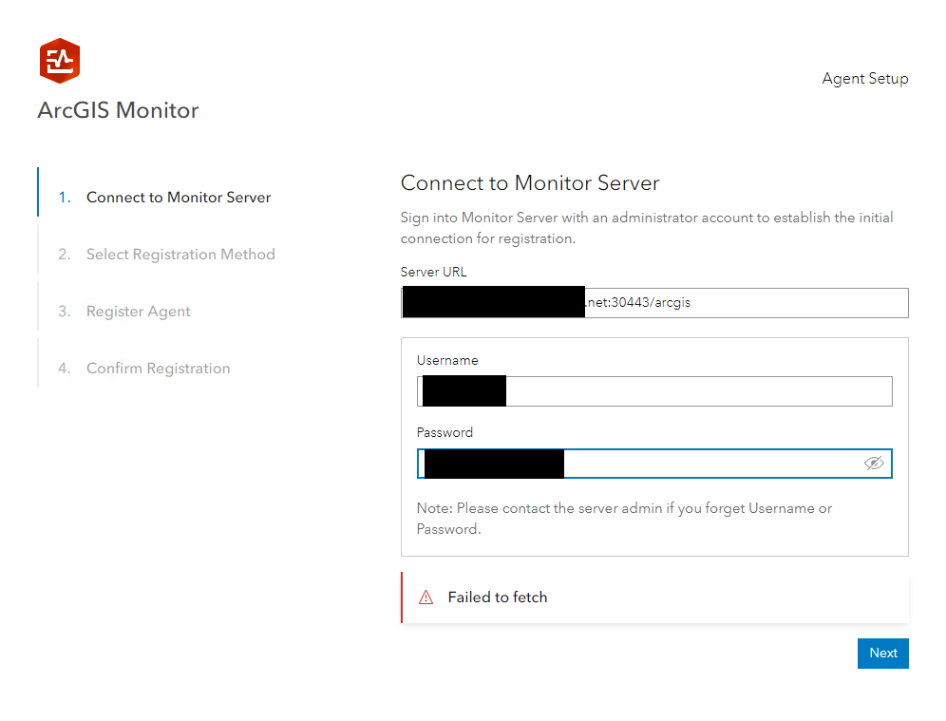This screenshot has width=946, height=721.
Task: Click the Connect to Monitor Server heading
Action: pyautogui.click(x=530, y=182)
